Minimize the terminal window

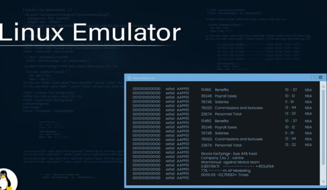click(312, 77)
